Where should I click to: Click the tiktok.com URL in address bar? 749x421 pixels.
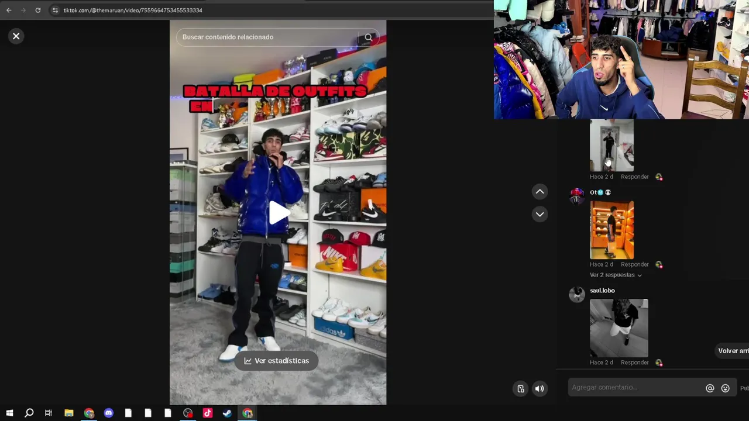tap(133, 11)
